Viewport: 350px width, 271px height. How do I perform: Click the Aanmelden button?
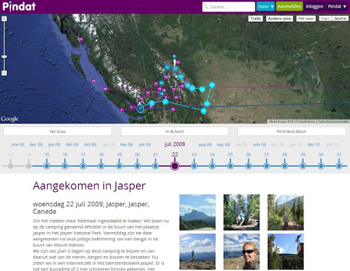(x=289, y=6)
